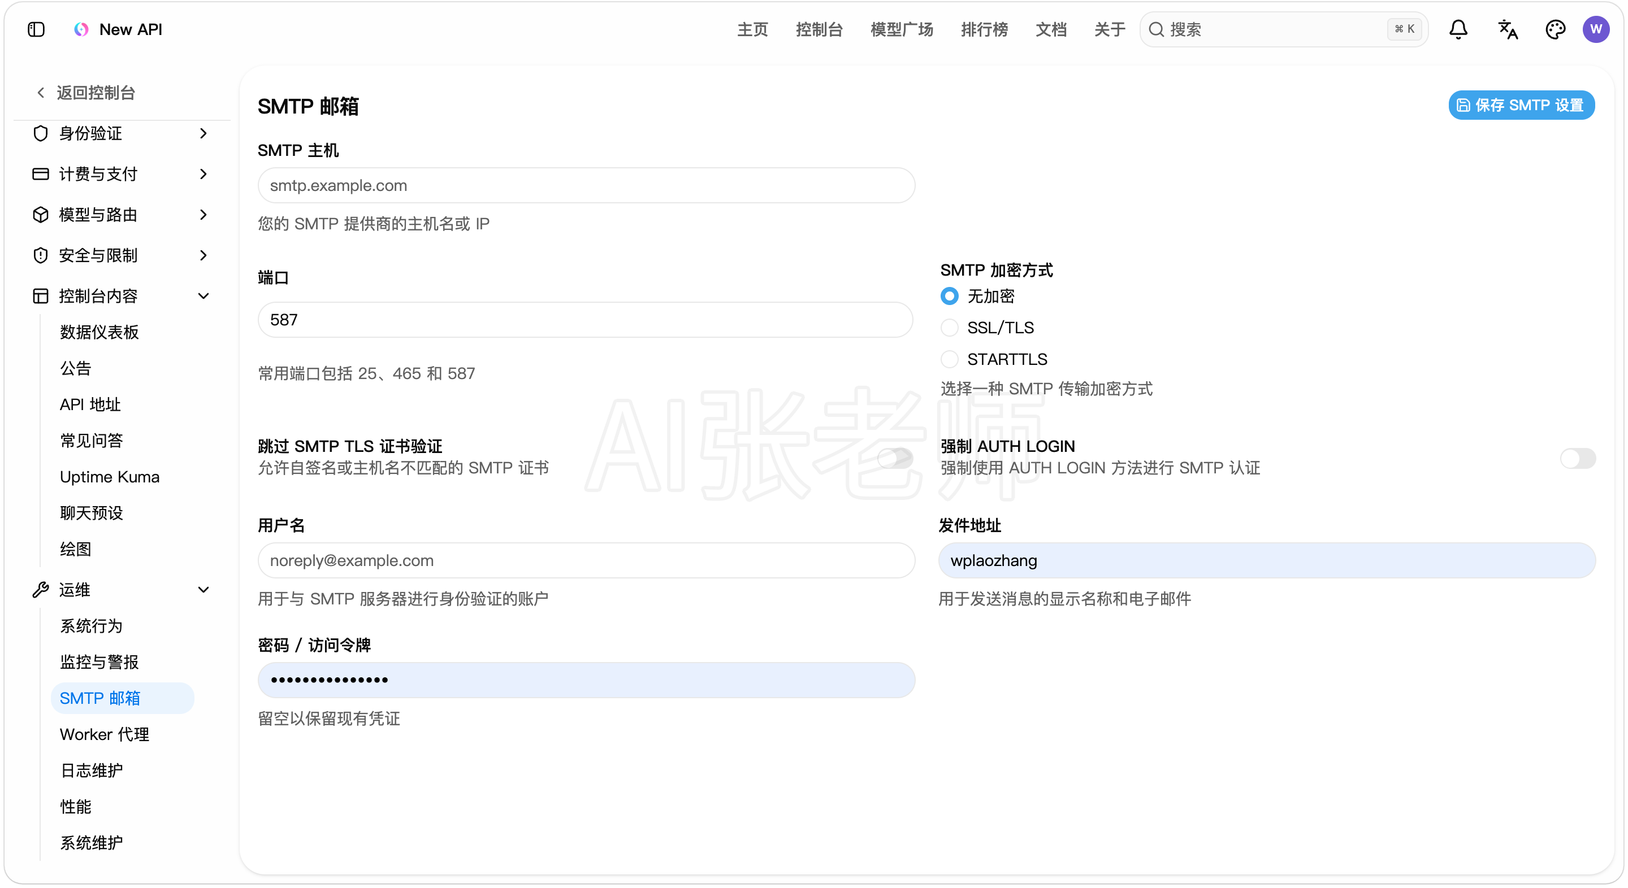Open API 地址 in the sidebar

point(90,404)
